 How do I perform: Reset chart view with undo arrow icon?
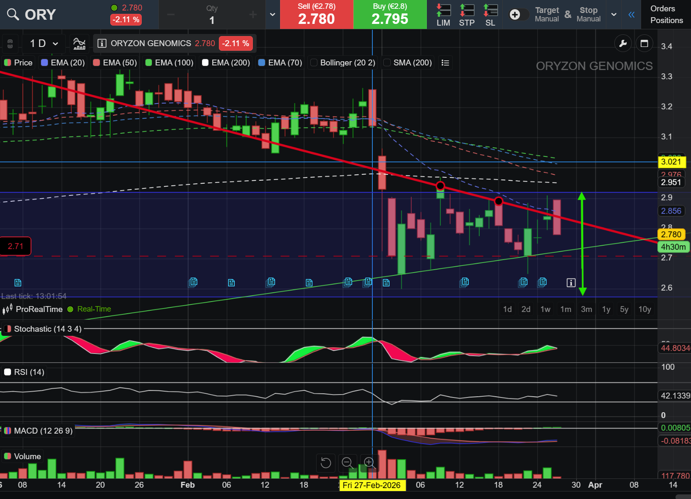click(326, 463)
